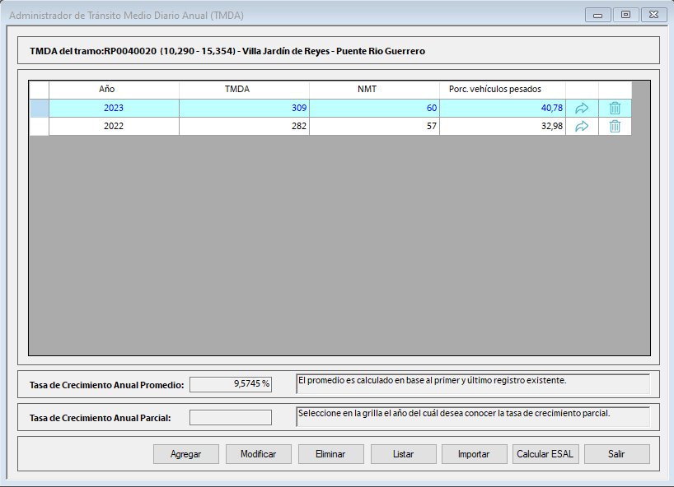
Task: Click the Importar button
Action: click(473, 454)
